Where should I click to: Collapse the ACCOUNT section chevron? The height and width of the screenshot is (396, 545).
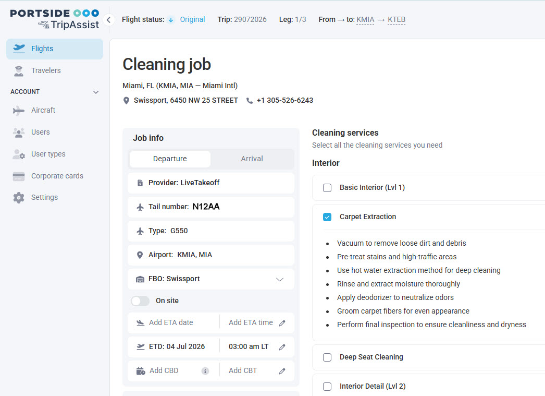coord(96,92)
